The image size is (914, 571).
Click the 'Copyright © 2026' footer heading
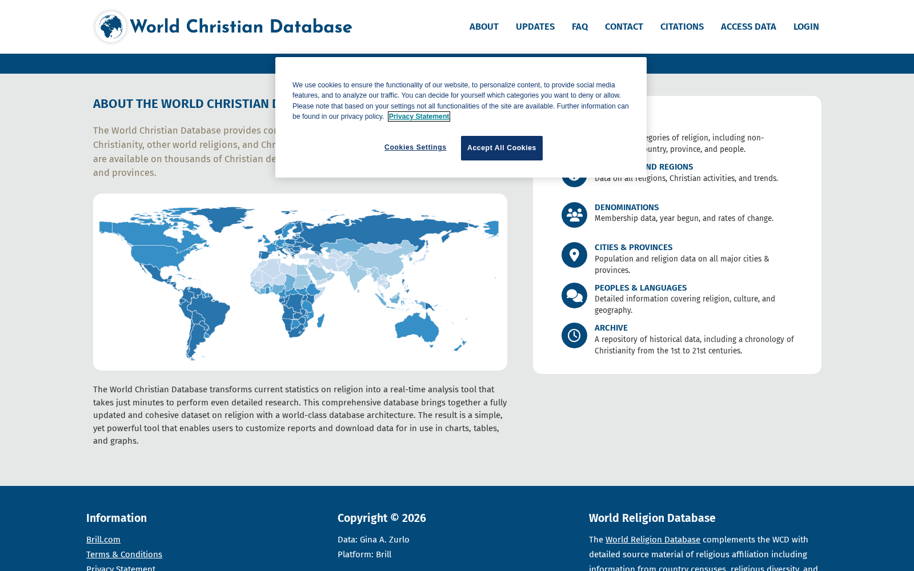click(382, 518)
